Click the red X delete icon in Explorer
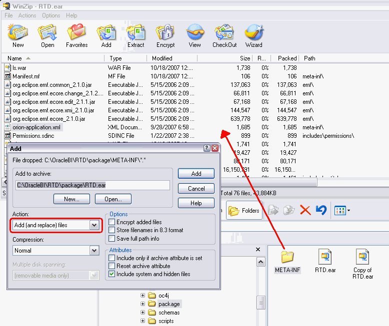389x326 pixels. point(305,210)
